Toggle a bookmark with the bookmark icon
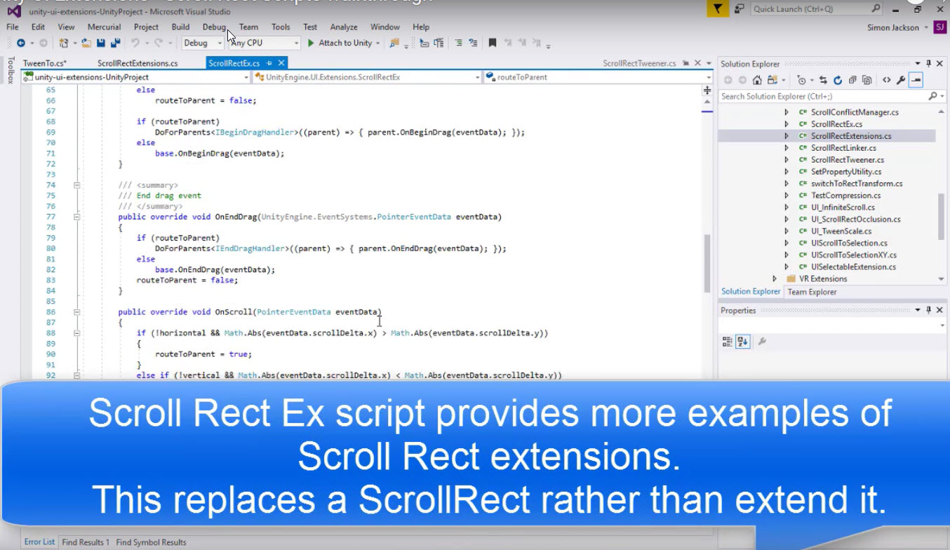This screenshot has height=550, width=950. click(493, 43)
